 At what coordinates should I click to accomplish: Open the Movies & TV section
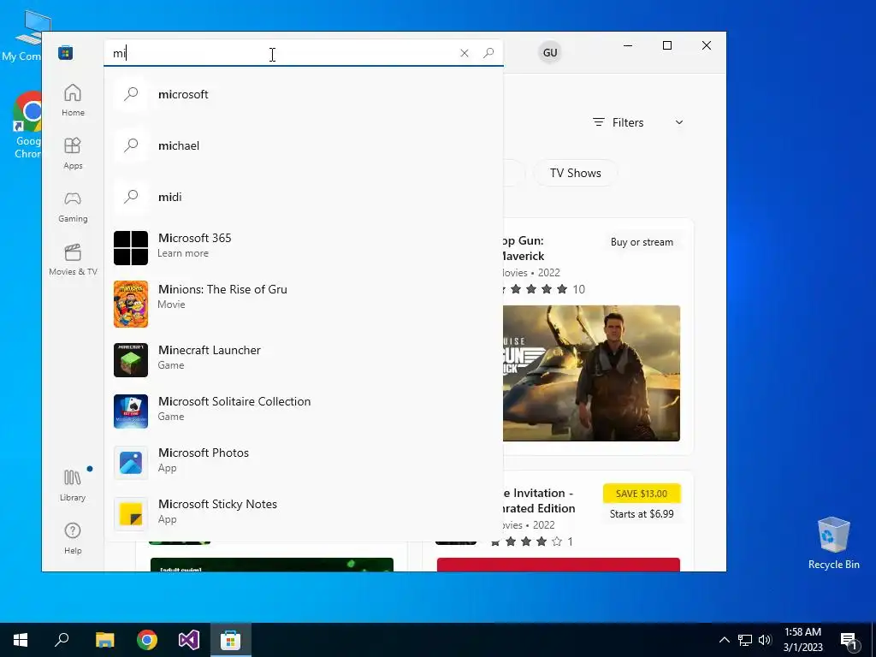click(73, 260)
